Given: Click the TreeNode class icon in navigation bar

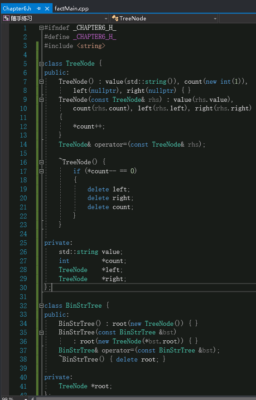Looking at the screenshot, I should pos(115,19).
